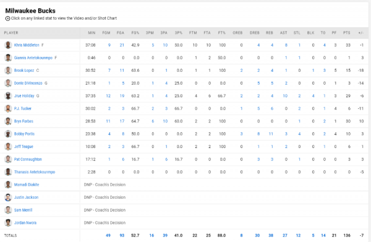This screenshot has width=371, height=242.
Task: View Jrue Holiday's 10 assists video
Action: coord(285,96)
